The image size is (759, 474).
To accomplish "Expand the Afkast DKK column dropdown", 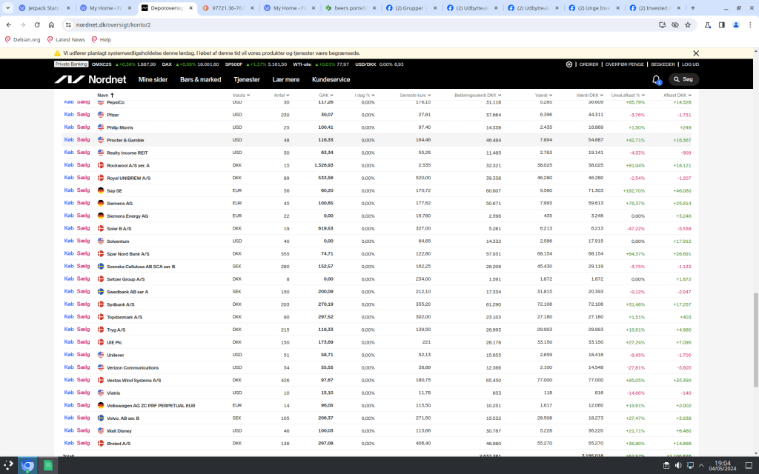I will [677, 96].
